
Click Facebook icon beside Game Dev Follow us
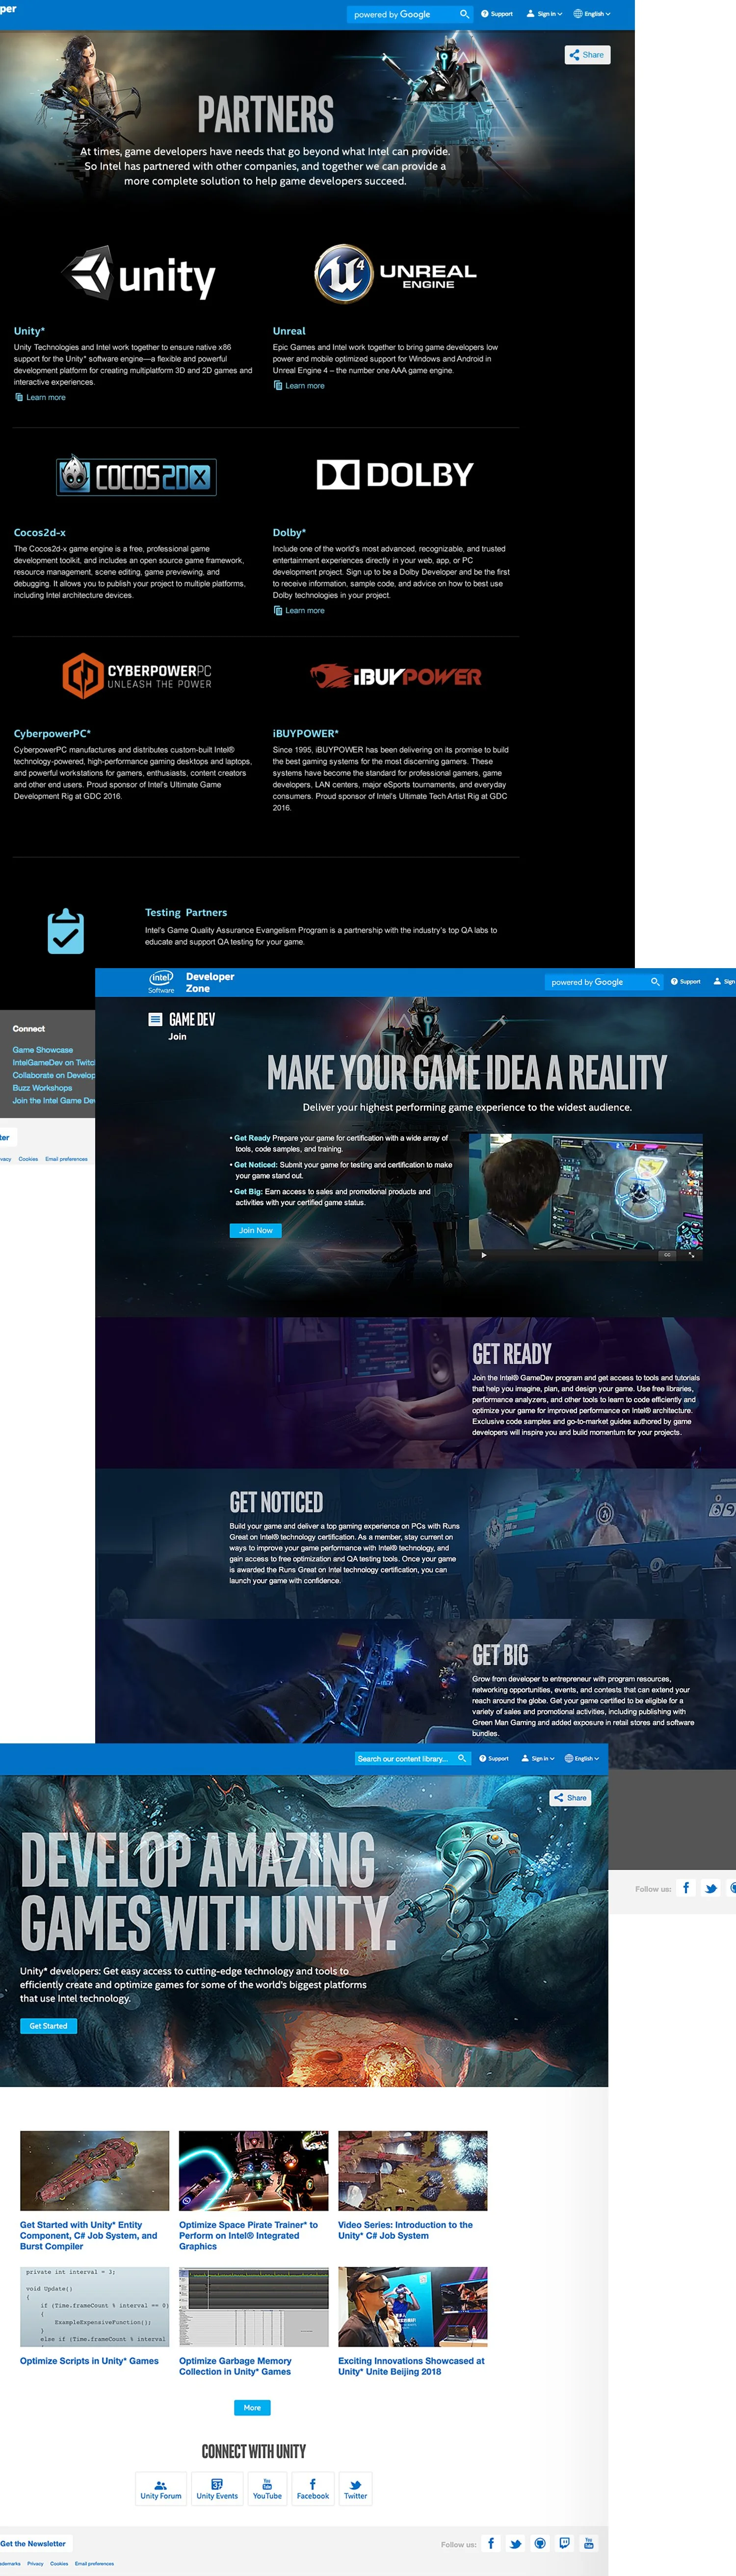coord(686,1888)
